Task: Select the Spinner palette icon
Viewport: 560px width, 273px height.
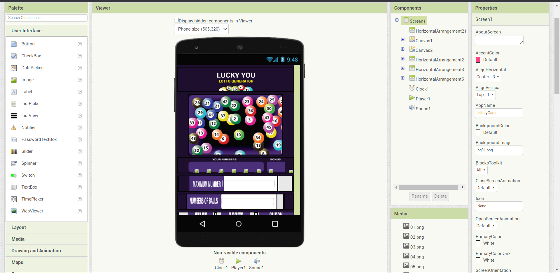Action: click(14, 164)
